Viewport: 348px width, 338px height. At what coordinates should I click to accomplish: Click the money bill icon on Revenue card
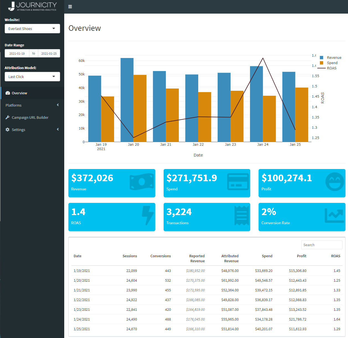[x=142, y=182]
